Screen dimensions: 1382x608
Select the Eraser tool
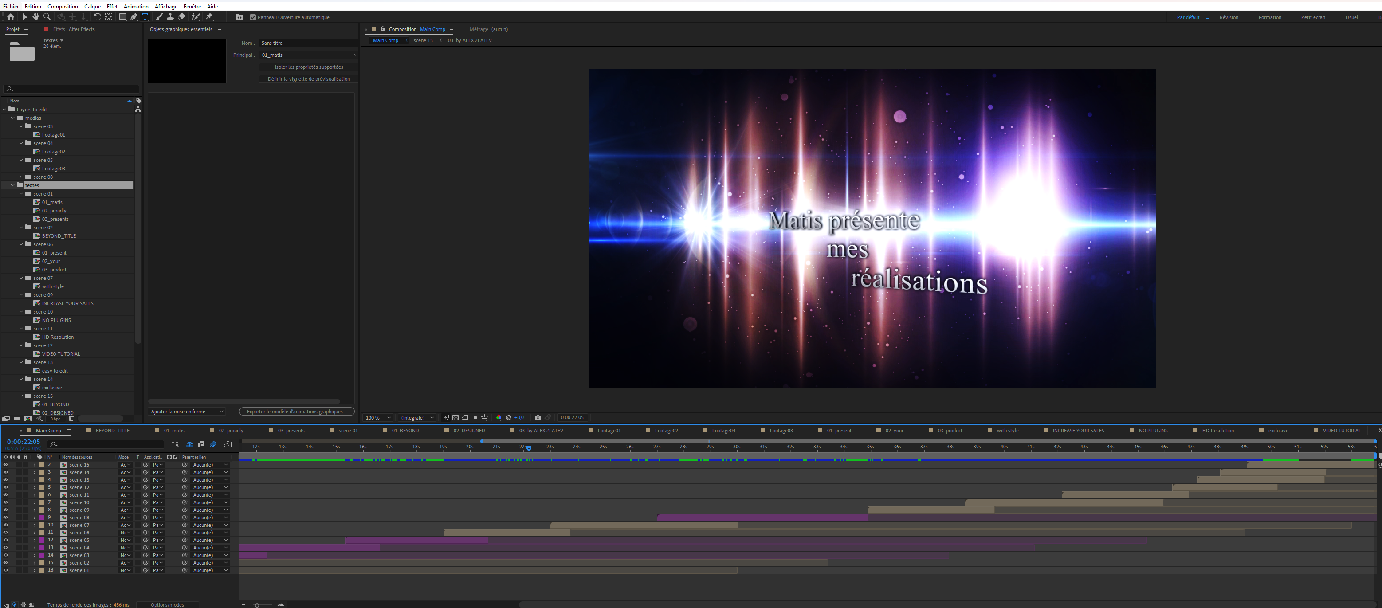(x=182, y=17)
